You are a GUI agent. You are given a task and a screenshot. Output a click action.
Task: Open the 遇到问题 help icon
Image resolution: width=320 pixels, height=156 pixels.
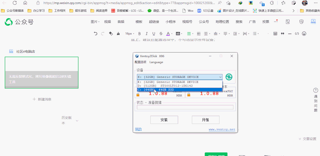316,90
